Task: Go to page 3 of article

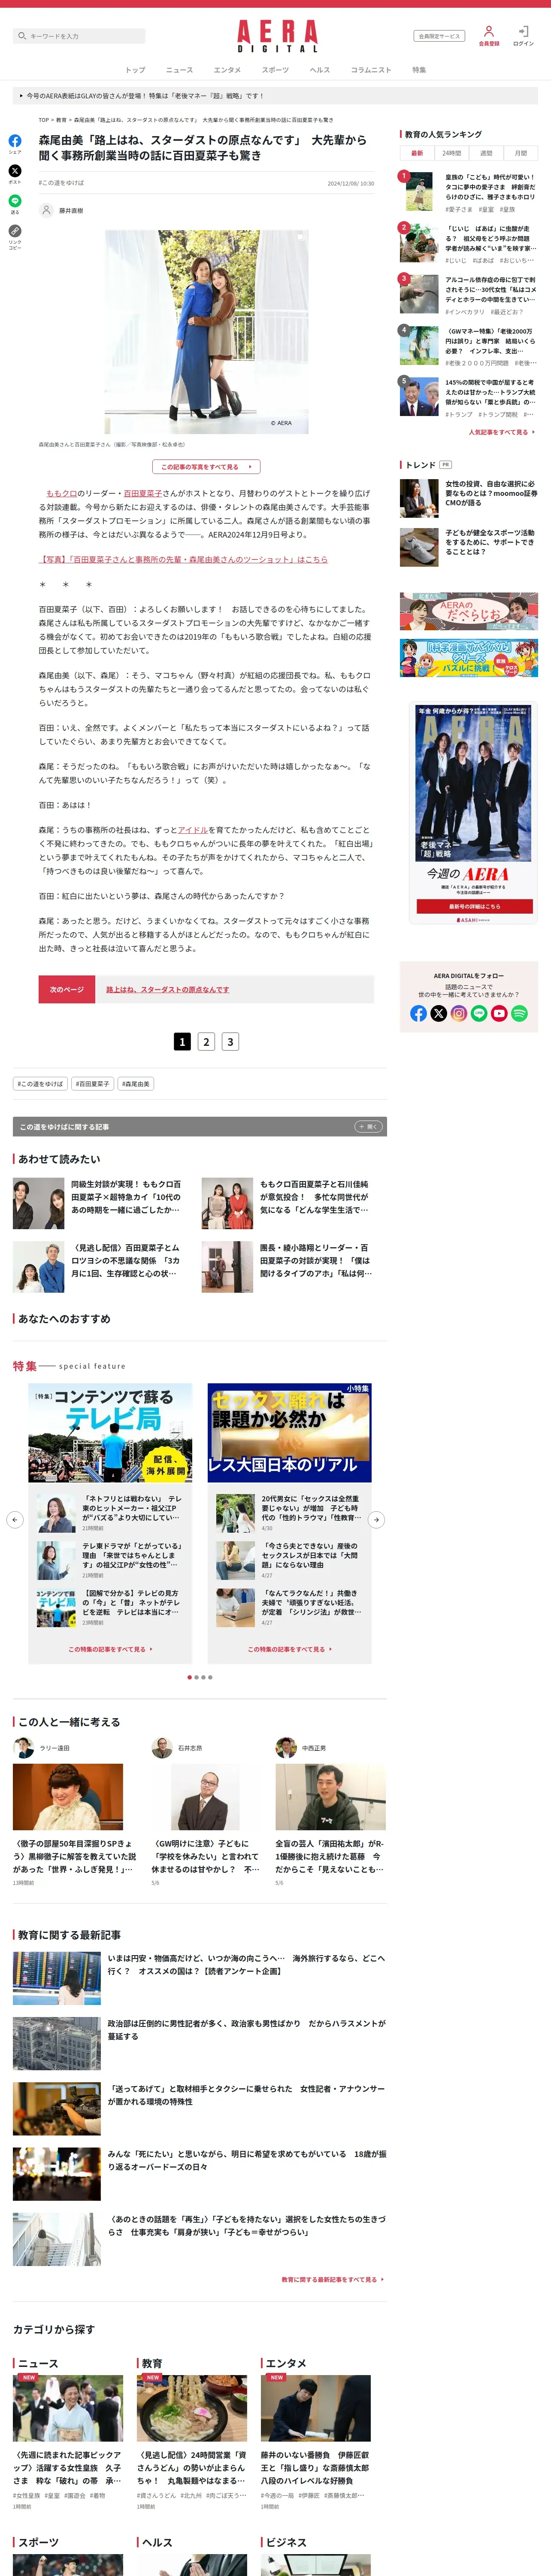Action: (x=230, y=1042)
